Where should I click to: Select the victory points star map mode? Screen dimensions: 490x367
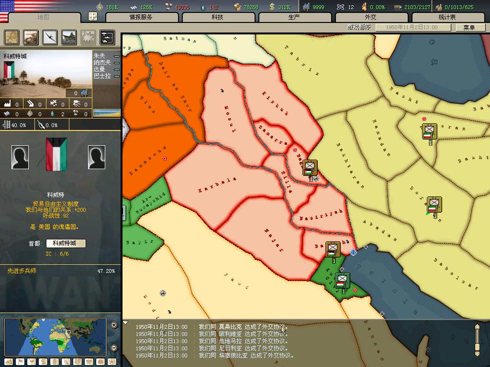pos(112,362)
